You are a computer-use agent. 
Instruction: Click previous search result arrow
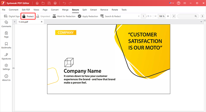tap(174, 16)
